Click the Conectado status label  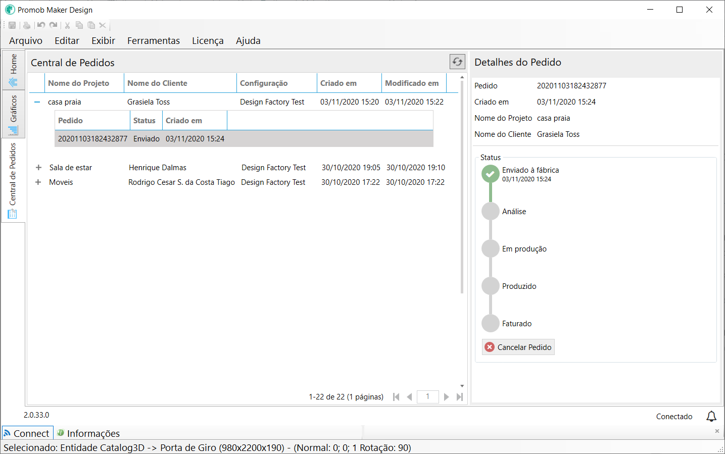[x=674, y=416]
